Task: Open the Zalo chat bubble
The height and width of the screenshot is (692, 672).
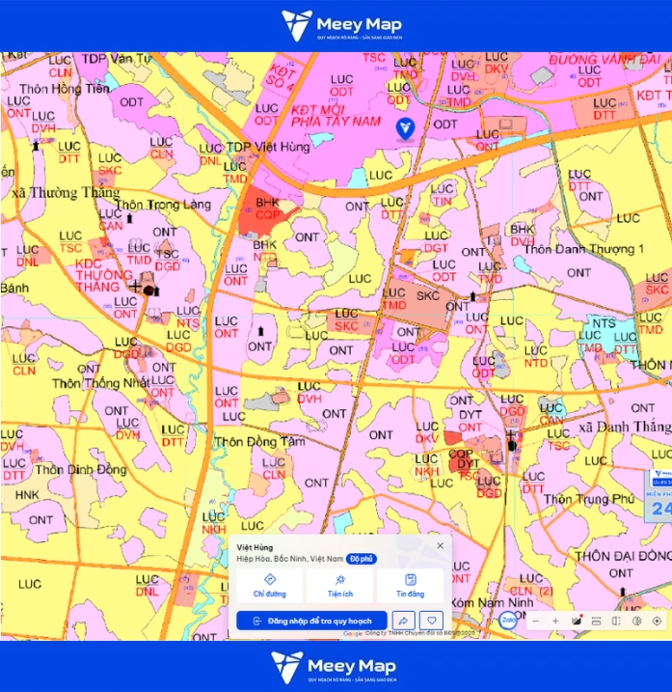Action: (508, 620)
